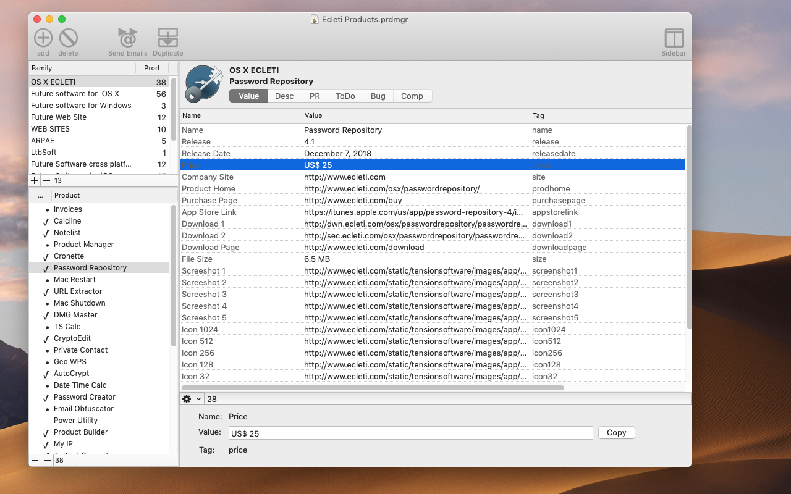
Task: Open the gear action dropdown menu
Action: tap(192, 399)
